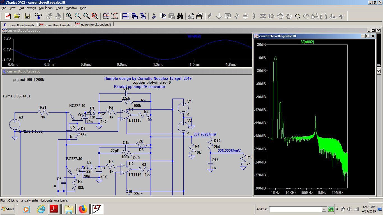Select the Wire pencil tool
The image size is (383, 215).
[x=211, y=16]
